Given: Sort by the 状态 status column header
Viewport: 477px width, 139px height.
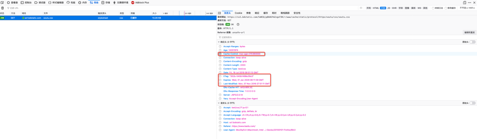Looking at the screenshot, I should (x=5, y=13).
